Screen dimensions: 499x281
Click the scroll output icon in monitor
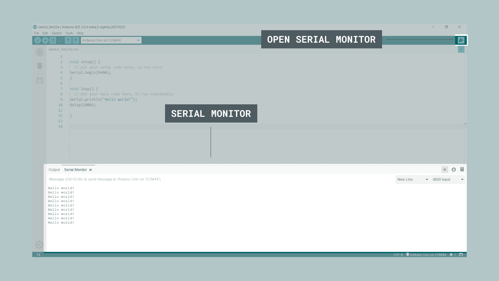445,169
